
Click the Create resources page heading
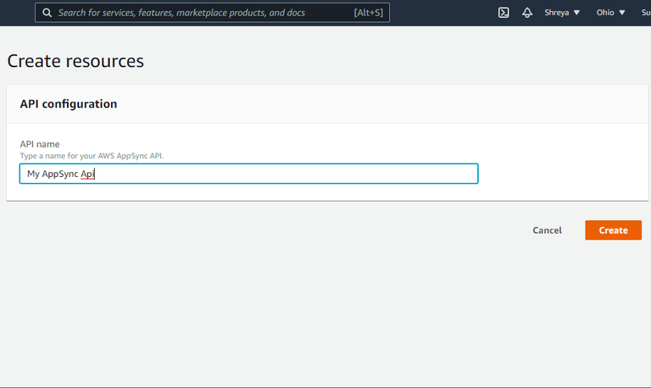point(75,61)
